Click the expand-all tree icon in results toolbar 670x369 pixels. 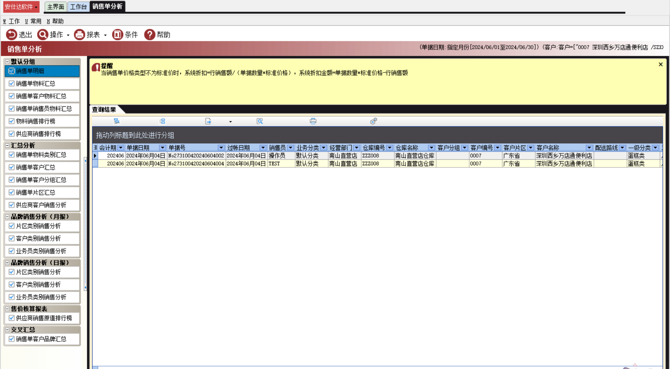tap(117, 121)
